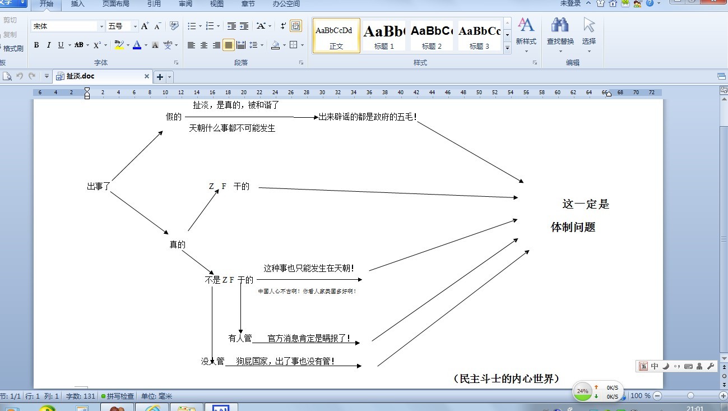The height and width of the screenshot is (411, 728).
Task: Click the red font color swatch
Action: (137, 45)
